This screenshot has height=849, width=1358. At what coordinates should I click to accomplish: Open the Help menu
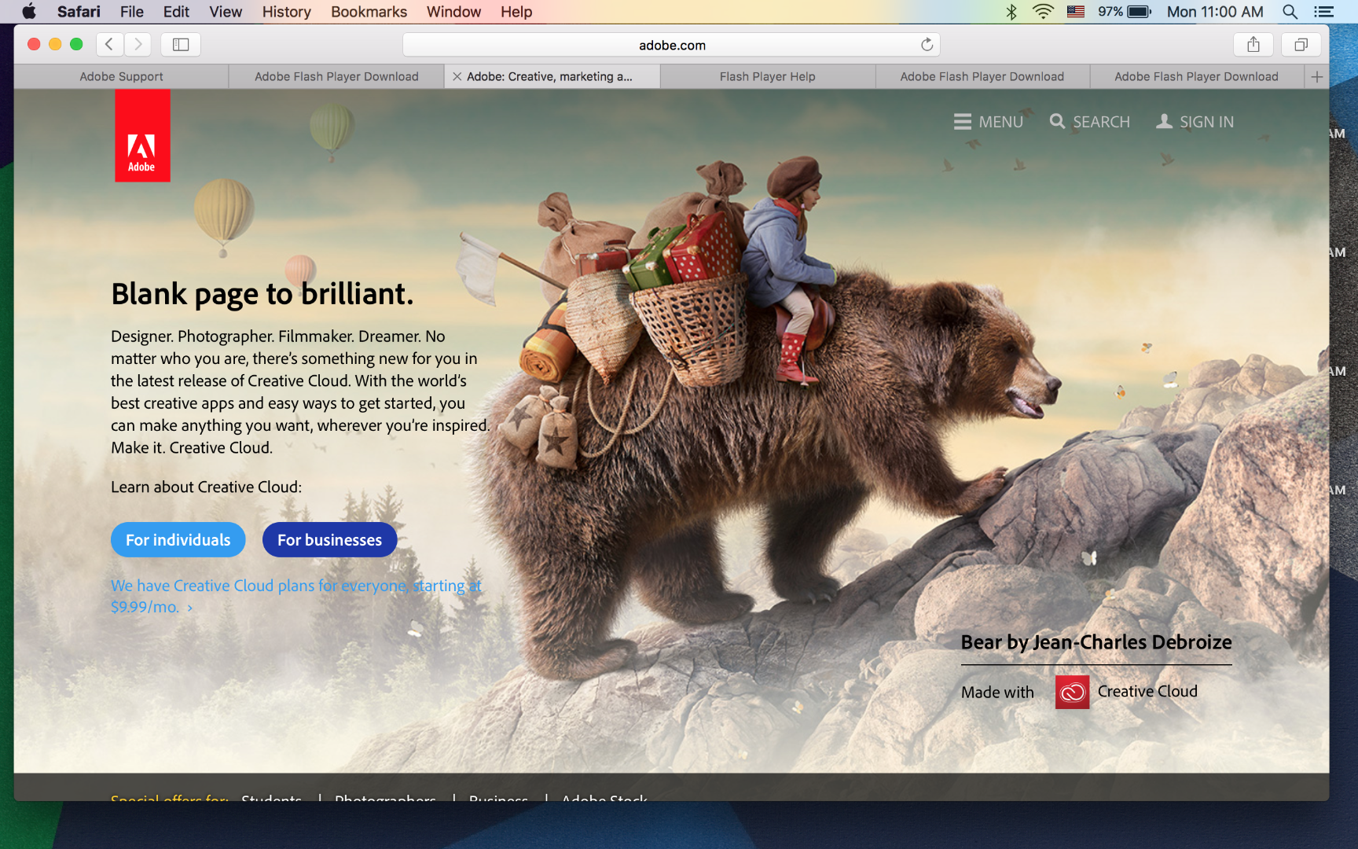(x=516, y=12)
